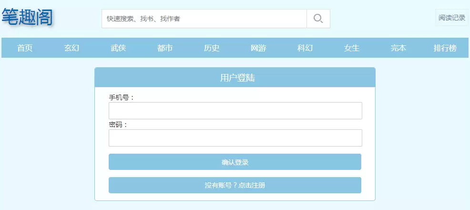Click the quick search text box
Image resolution: width=470 pixels, height=210 pixels.
(204, 19)
